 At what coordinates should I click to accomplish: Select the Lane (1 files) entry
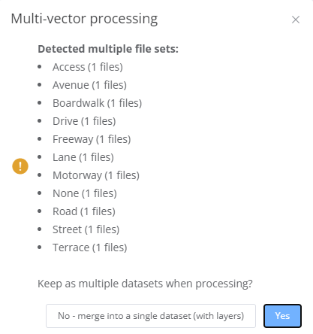click(83, 157)
